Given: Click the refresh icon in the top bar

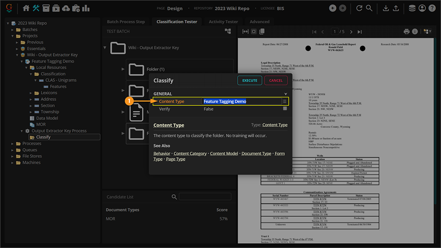Looking at the screenshot, I should click(359, 8).
